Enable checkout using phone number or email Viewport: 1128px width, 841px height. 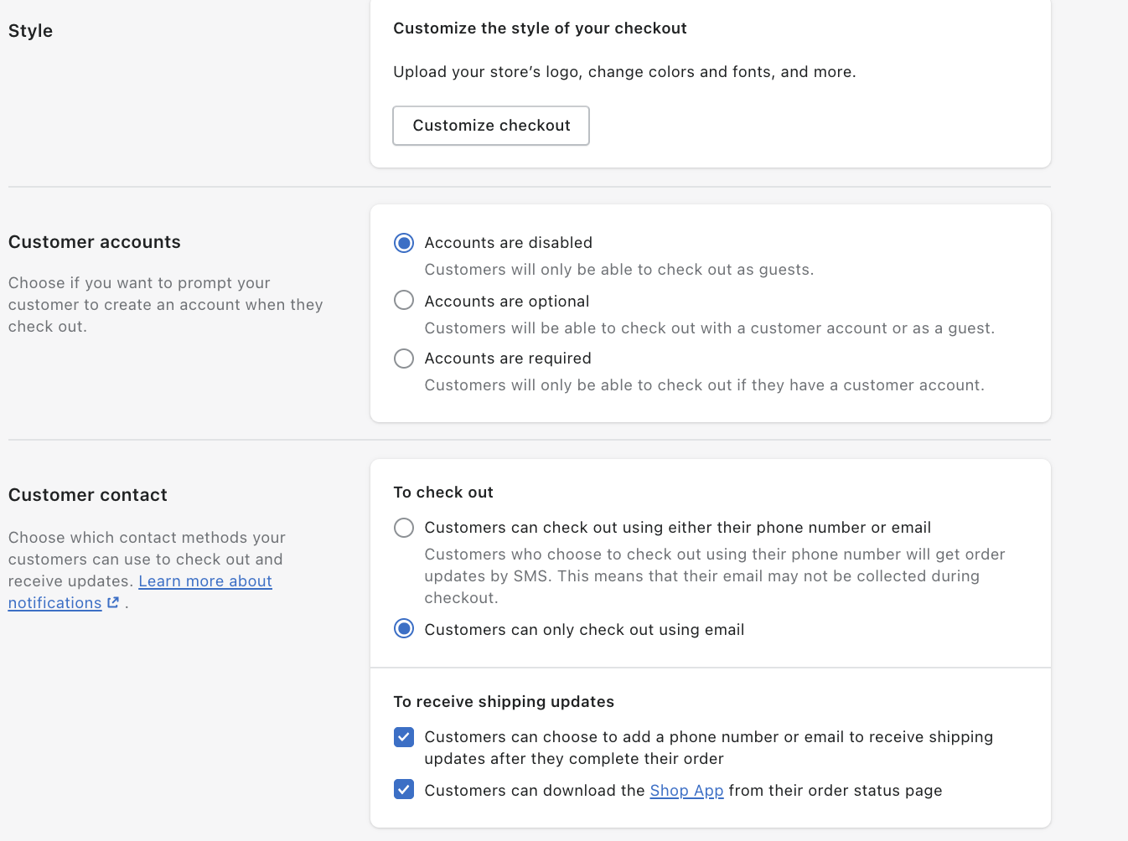404,528
